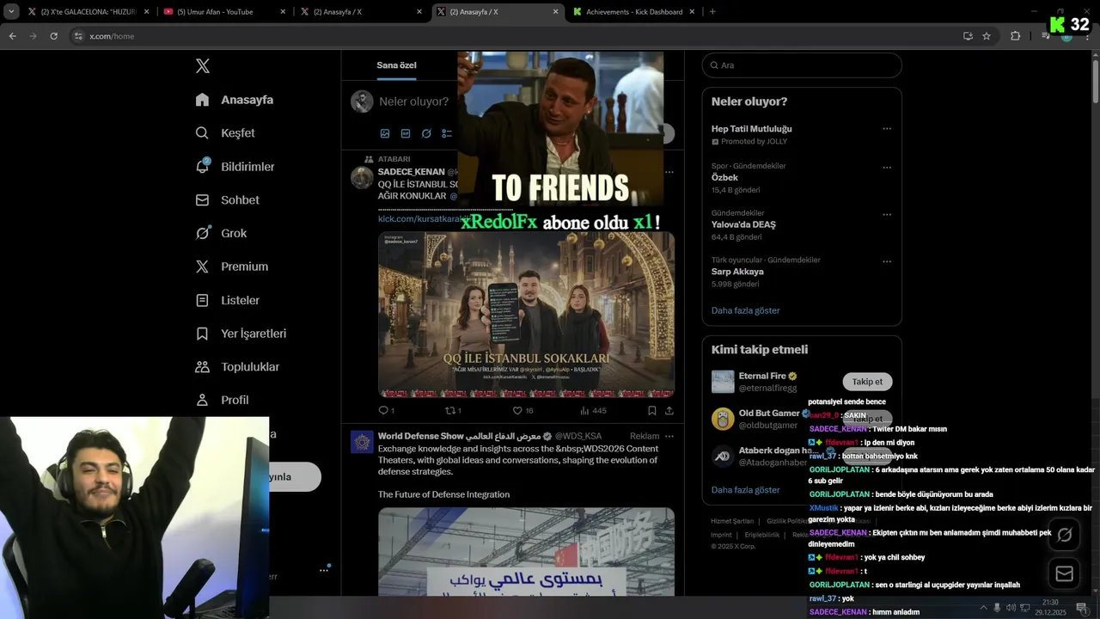Screen dimensions: 1100x619
Task: Switch to Achievements - Kick Dashboard tab
Action: 634,12
